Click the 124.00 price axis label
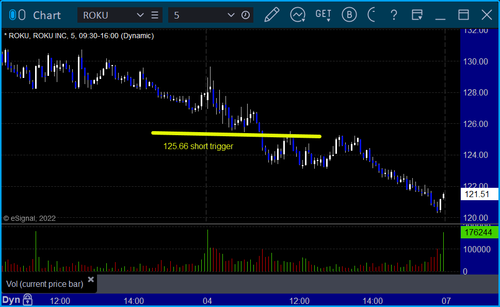 pos(475,155)
